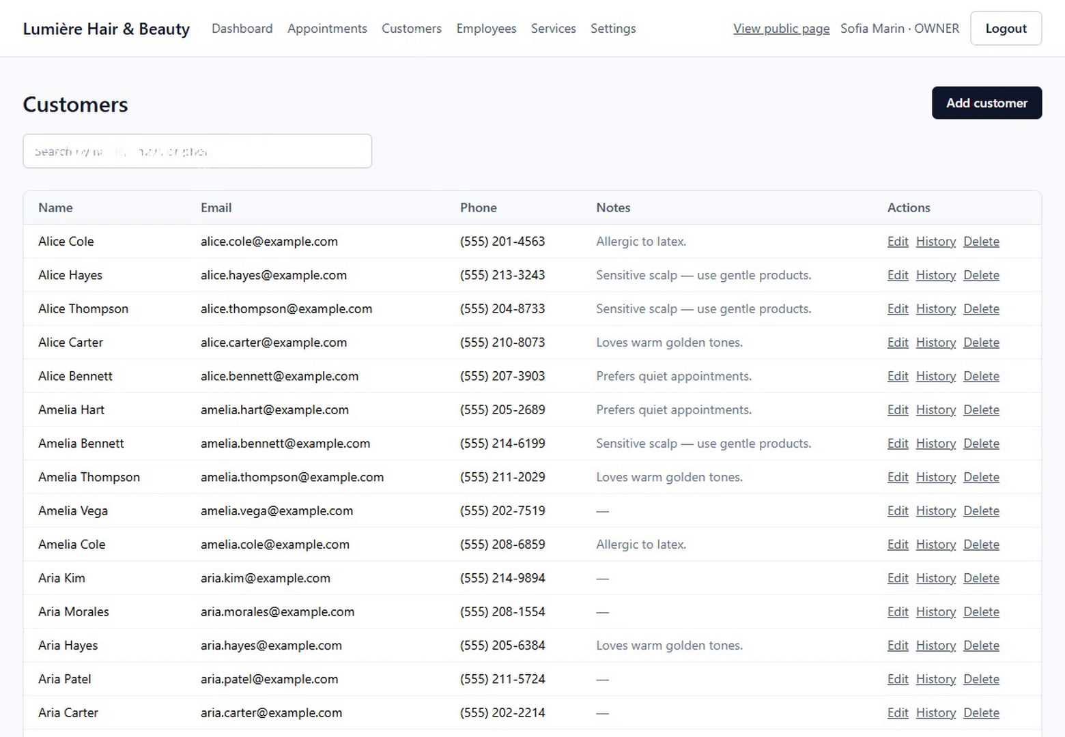Click aria.hayes@example.com in the table
1065x737 pixels.
[x=271, y=646]
